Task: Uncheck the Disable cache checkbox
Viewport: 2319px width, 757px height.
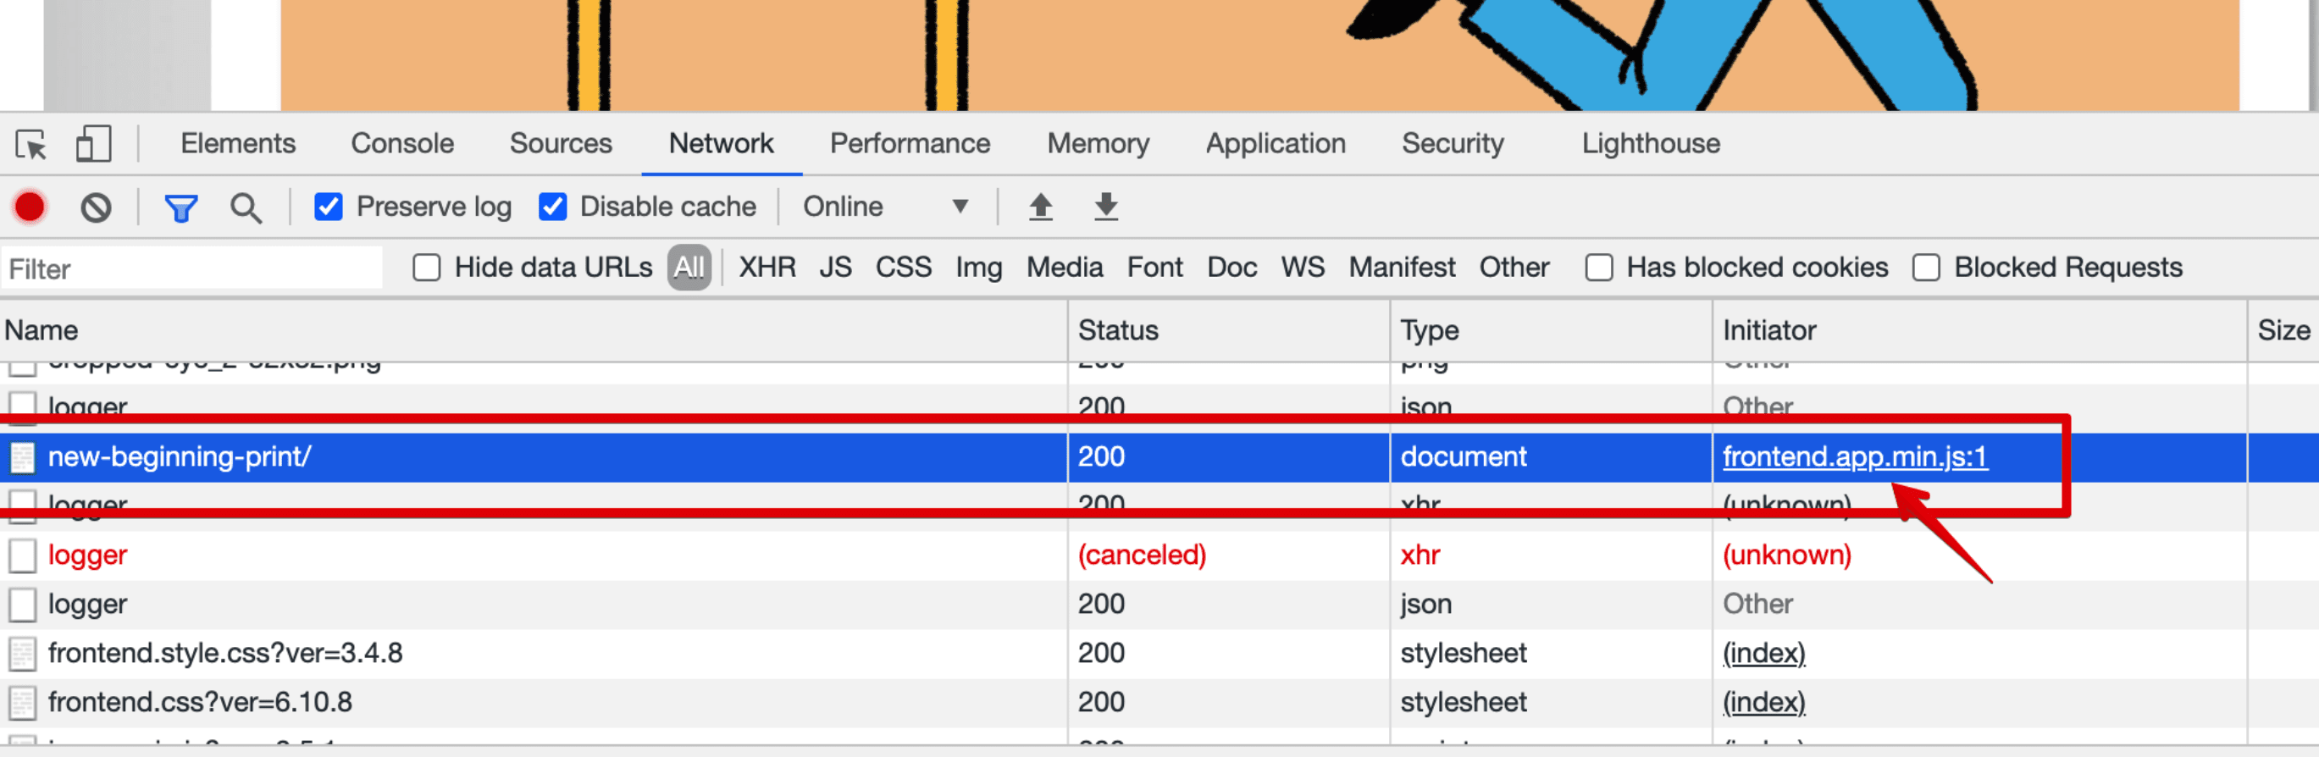Action: (x=552, y=207)
